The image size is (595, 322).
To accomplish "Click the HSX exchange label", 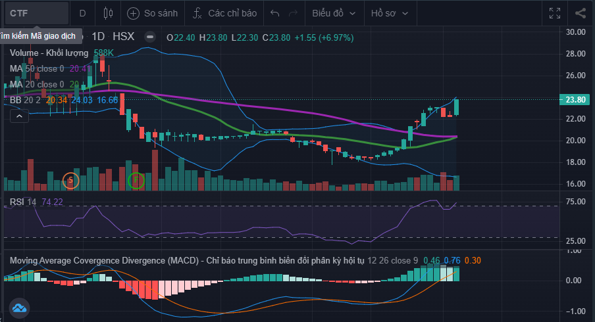I will click(x=123, y=36).
